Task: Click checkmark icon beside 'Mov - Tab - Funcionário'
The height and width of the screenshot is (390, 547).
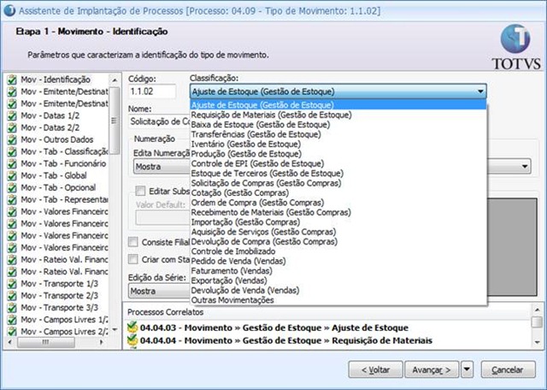Action: click(x=12, y=163)
